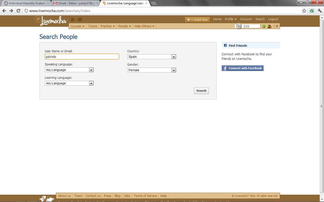Click the Gold Key button
Image resolution: width=324 pixels, height=202 pixels.
click(197, 19)
